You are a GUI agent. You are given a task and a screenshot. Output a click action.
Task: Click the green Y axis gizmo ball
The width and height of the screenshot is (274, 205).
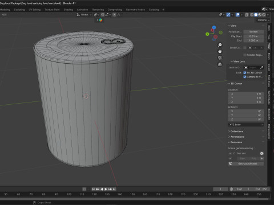(207, 34)
